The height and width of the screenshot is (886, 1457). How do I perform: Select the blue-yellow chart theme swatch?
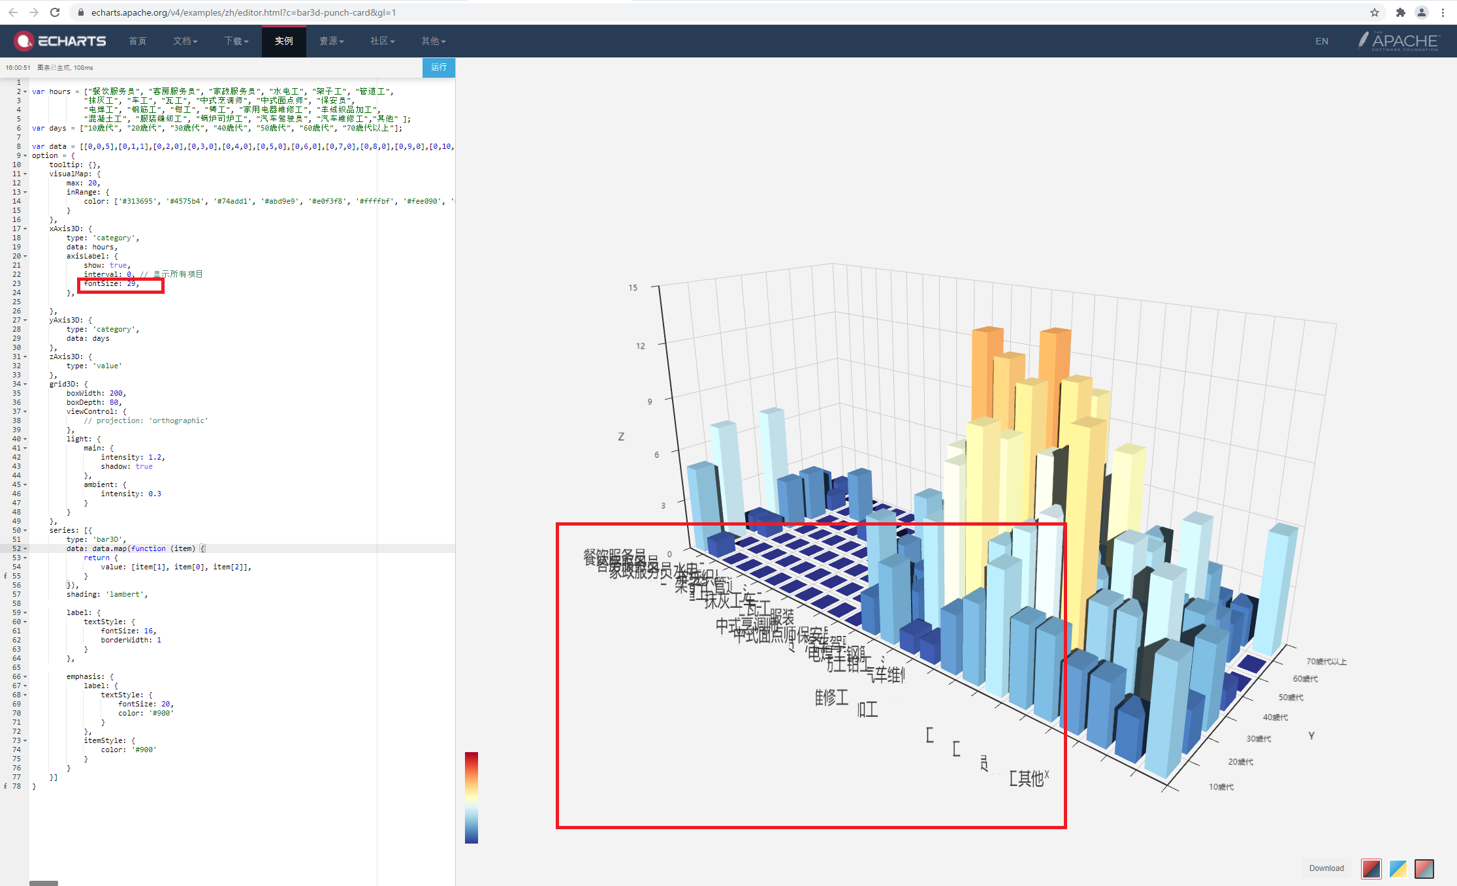pyautogui.click(x=1398, y=869)
